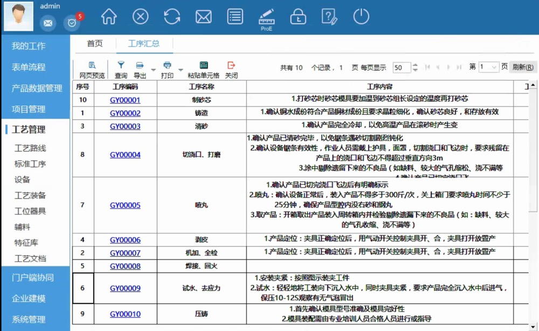This screenshot has width=539, height=331.
Task: Go to first page navigation arrow
Action: click(x=427, y=67)
